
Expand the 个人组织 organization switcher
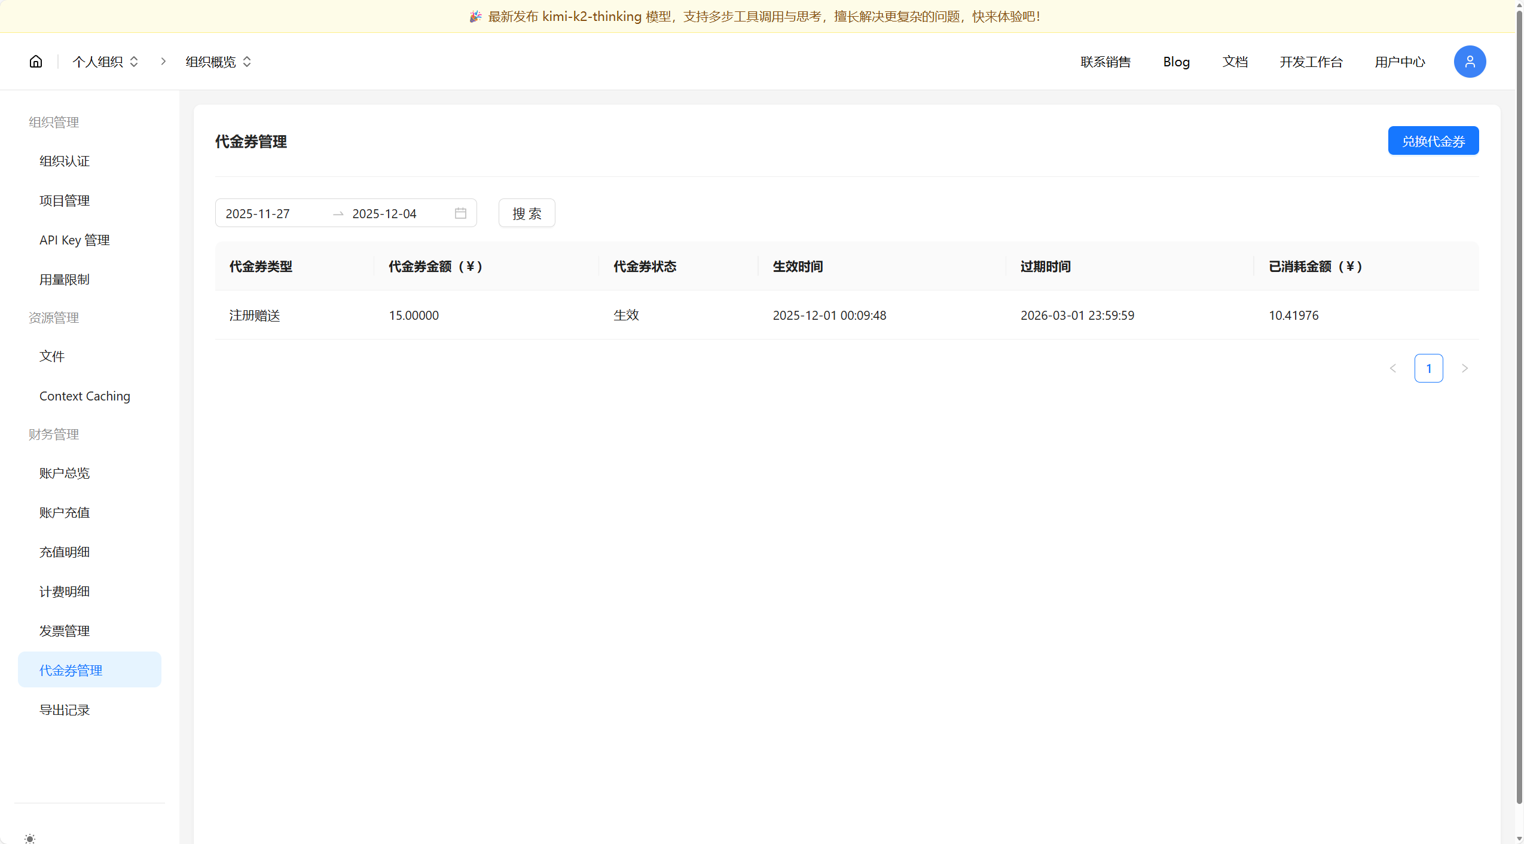[134, 62]
